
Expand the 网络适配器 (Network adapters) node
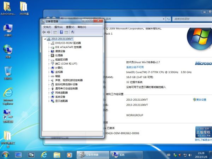click(49, 93)
